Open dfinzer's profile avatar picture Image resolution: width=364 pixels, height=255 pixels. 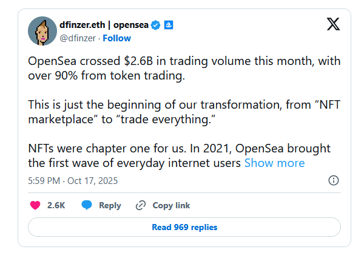tap(43, 31)
